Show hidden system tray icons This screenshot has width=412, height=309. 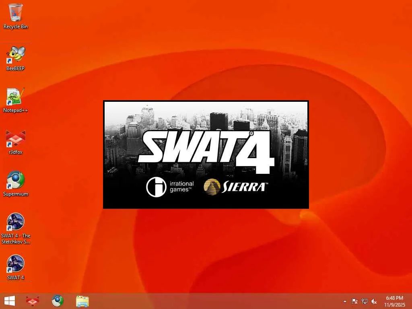[x=345, y=301]
